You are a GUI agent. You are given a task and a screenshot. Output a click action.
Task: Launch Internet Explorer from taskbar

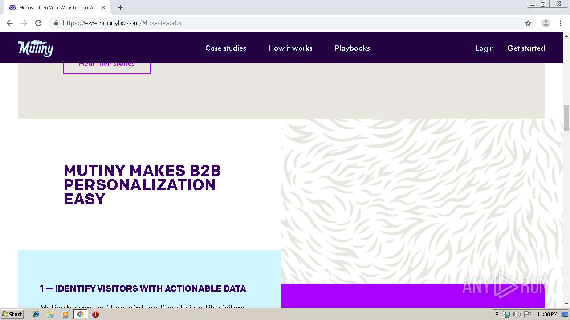coord(36,314)
